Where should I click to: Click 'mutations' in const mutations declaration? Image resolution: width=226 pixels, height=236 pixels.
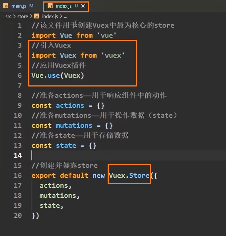coord(74,126)
